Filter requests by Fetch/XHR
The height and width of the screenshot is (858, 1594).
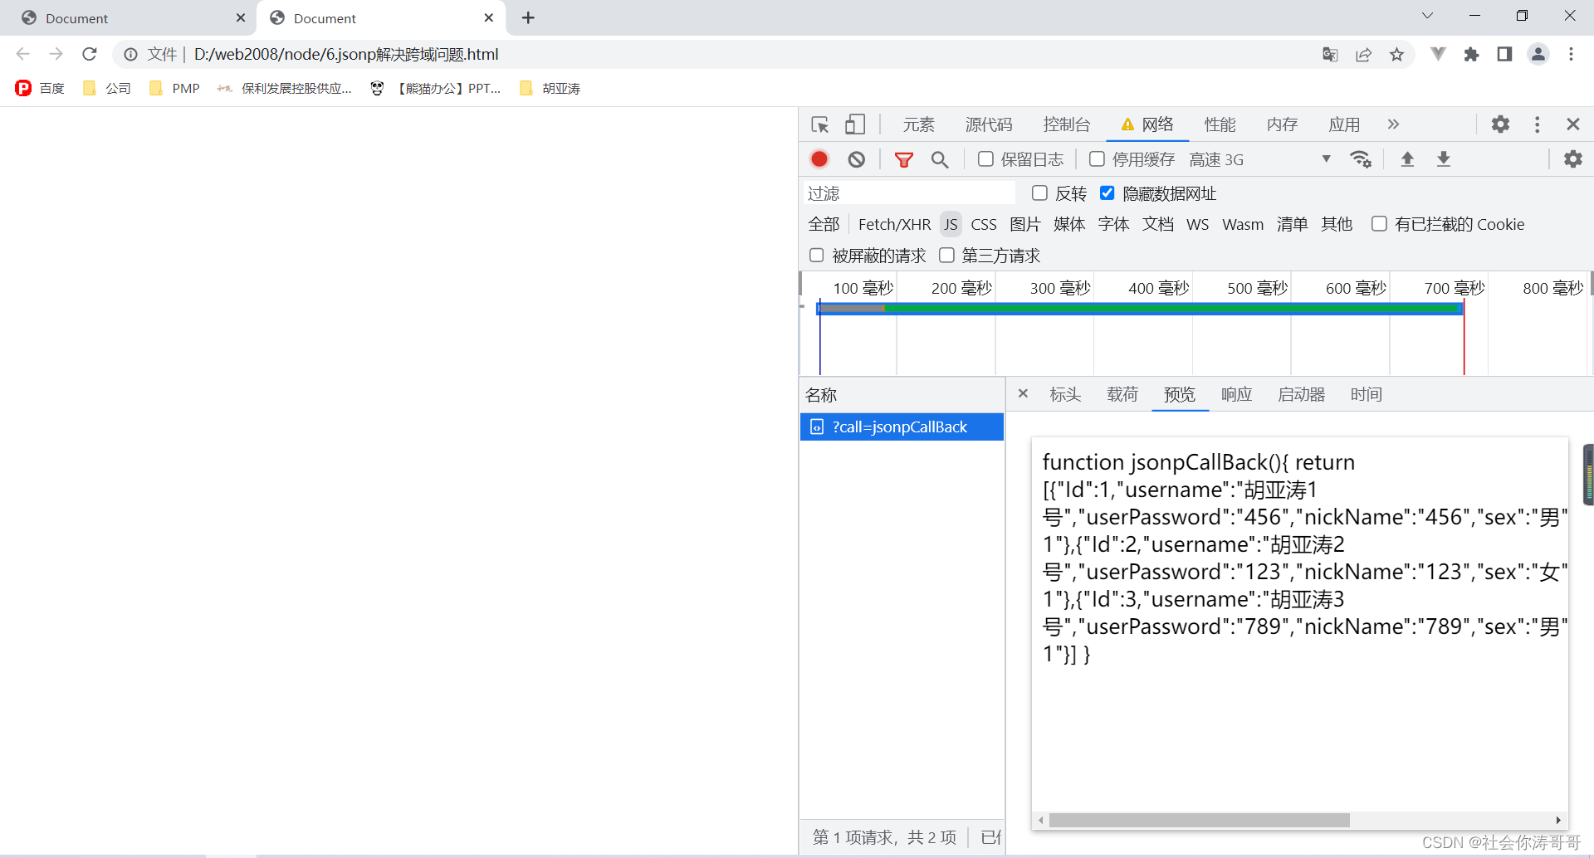click(894, 224)
